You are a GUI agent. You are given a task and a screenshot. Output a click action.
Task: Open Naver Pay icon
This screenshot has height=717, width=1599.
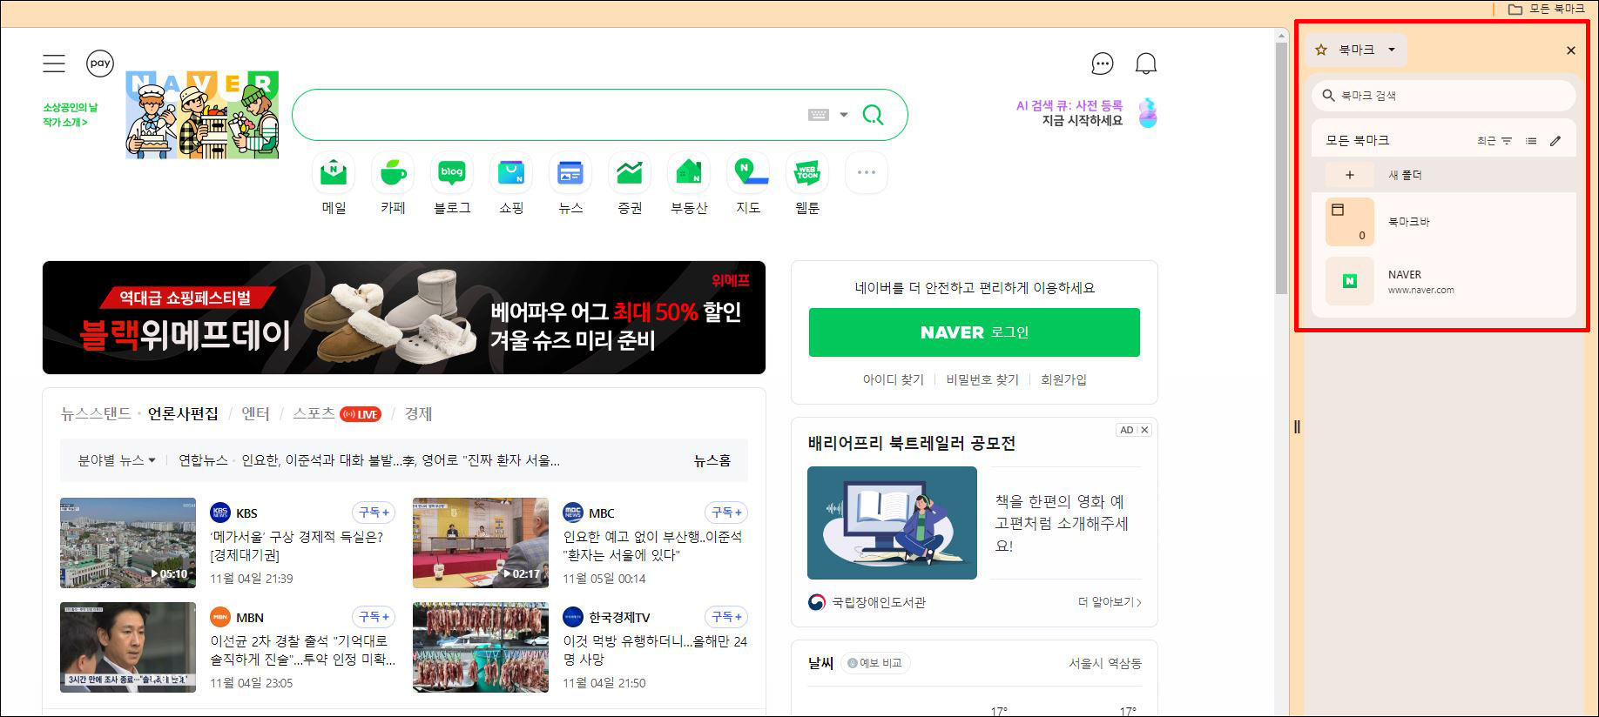pos(100,63)
